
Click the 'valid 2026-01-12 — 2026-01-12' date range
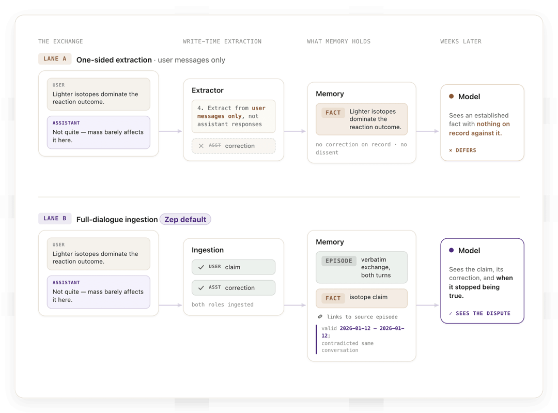pos(363,332)
